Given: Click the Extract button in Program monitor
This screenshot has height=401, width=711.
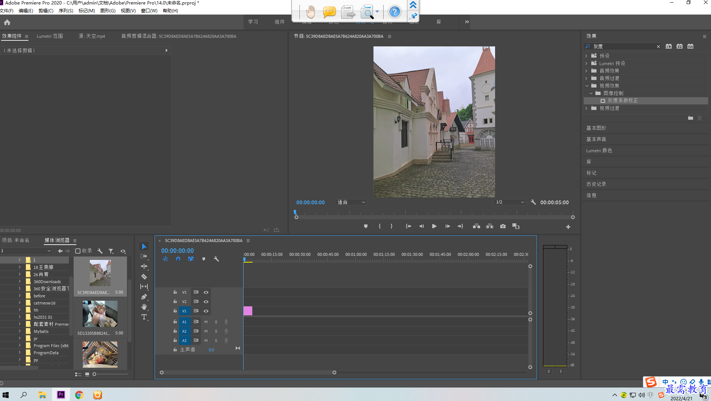Looking at the screenshot, I should (489, 226).
